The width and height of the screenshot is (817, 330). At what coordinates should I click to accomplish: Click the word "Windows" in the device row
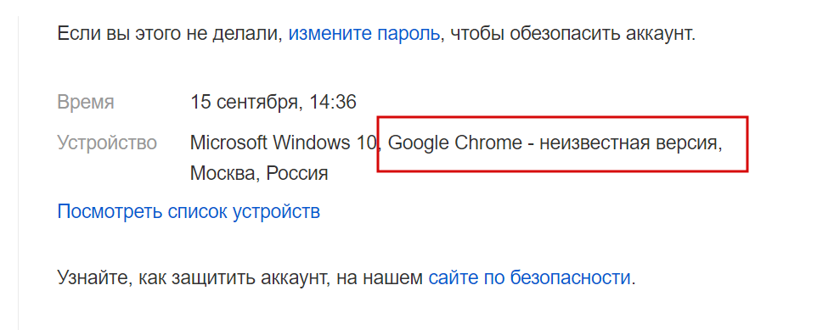tap(312, 143)
